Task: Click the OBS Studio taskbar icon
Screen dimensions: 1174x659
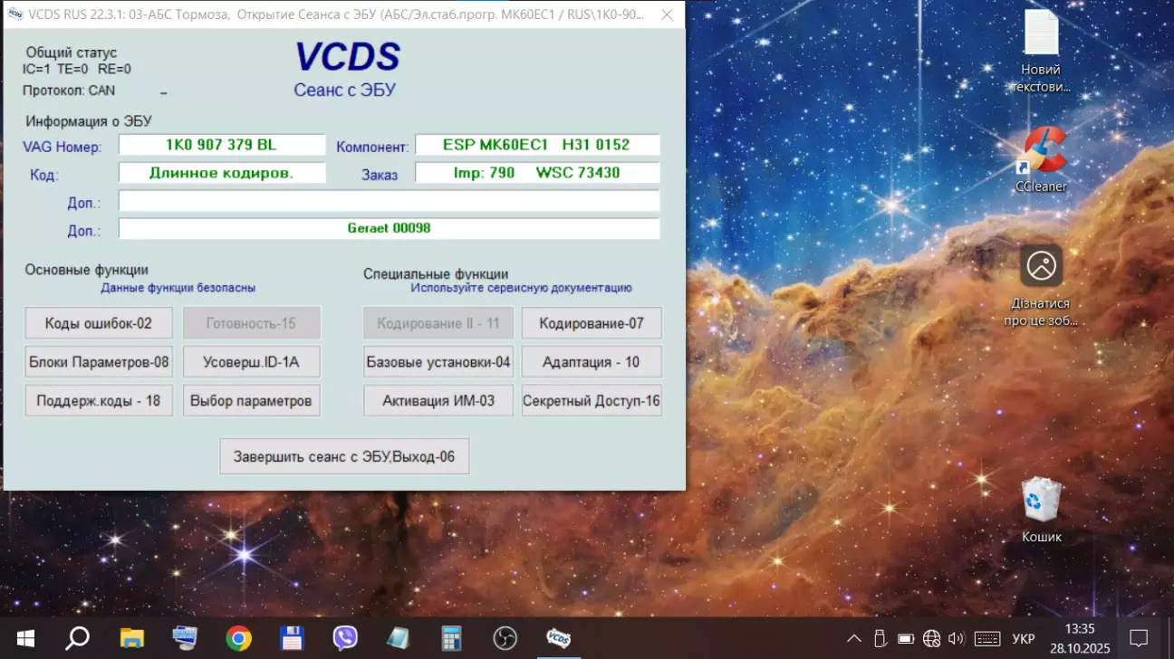Action: [505, 638]
